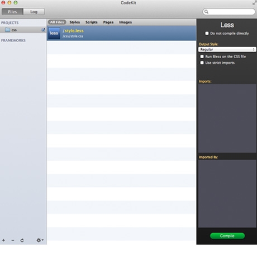Select the All Files filter
Image resolution: width=257 pixels, height=280 pixels.
[57, 22]
